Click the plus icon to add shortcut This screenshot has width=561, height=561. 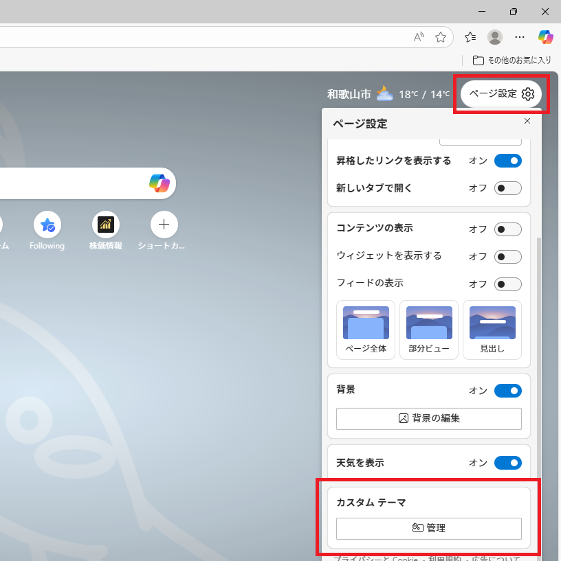(x=164, y=225)
